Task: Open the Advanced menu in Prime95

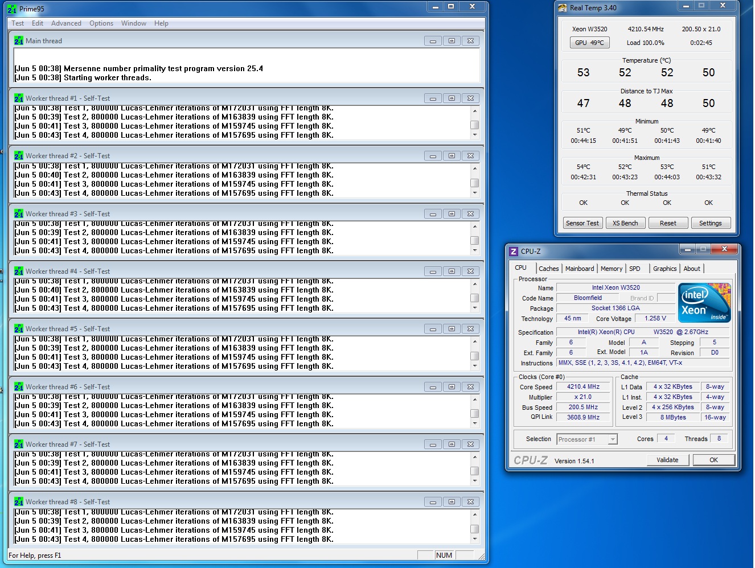Action: point(66,23)
